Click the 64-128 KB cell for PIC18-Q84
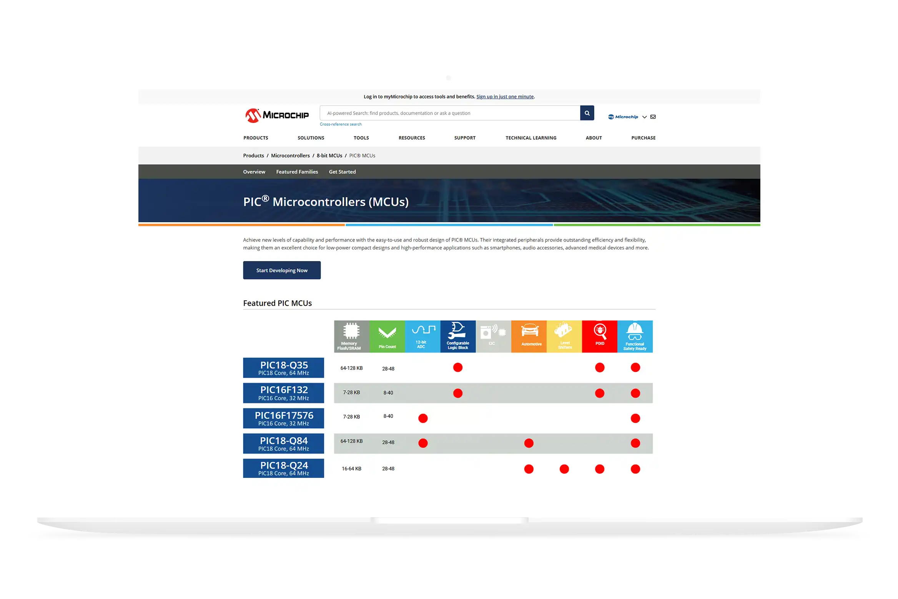The height and width of the screenshot is (599, 898). 351,441
